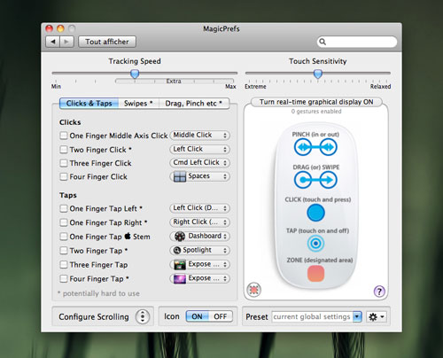Screen dimensions: 443x358
Task: Go forward with the right arrow button
Action: (x=66, y=42)
